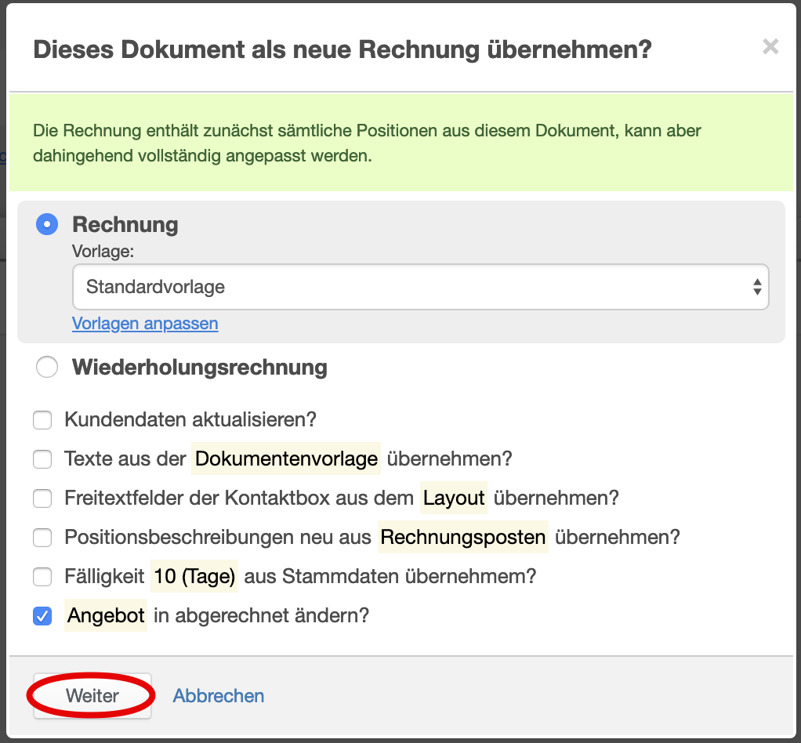The height and width of the screenshot is (743, 801).
Task: Check Freitextfelder der Kontaktbox aus dem Layout
Action: click(x=42, y=498)
